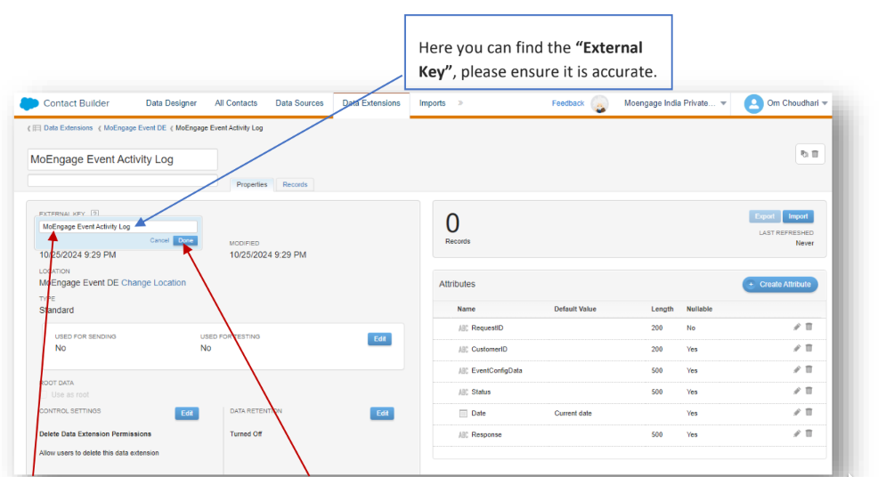Click Done to save external key
The width and height of the screenshot is (894, 477).
click(x=185, y=240)
